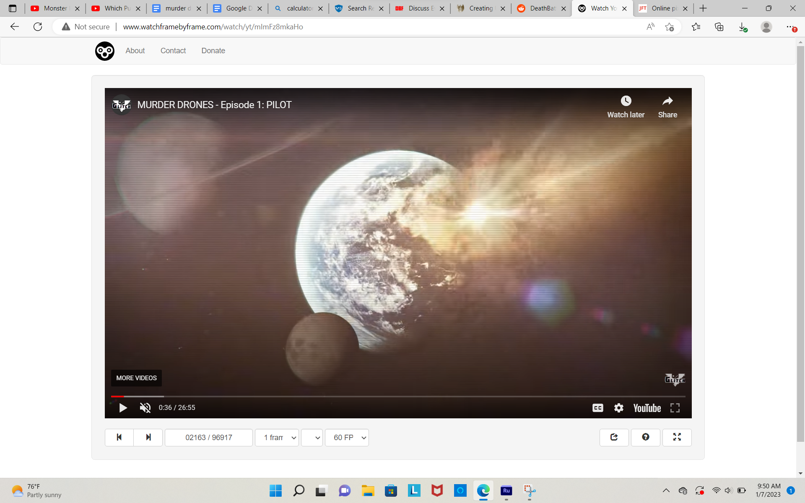Click the page vertical scrollbar
This screenshot has width=805, height=503.
click(800, 243)
